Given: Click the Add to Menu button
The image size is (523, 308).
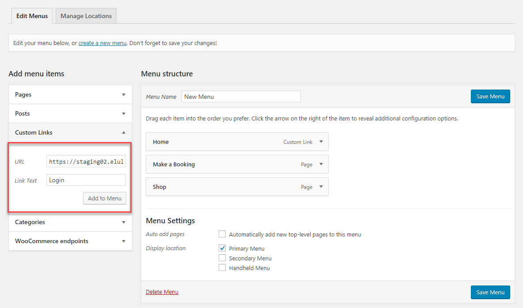Looking at the screenshot, I should pyautogui.click(x=105, y=198).
